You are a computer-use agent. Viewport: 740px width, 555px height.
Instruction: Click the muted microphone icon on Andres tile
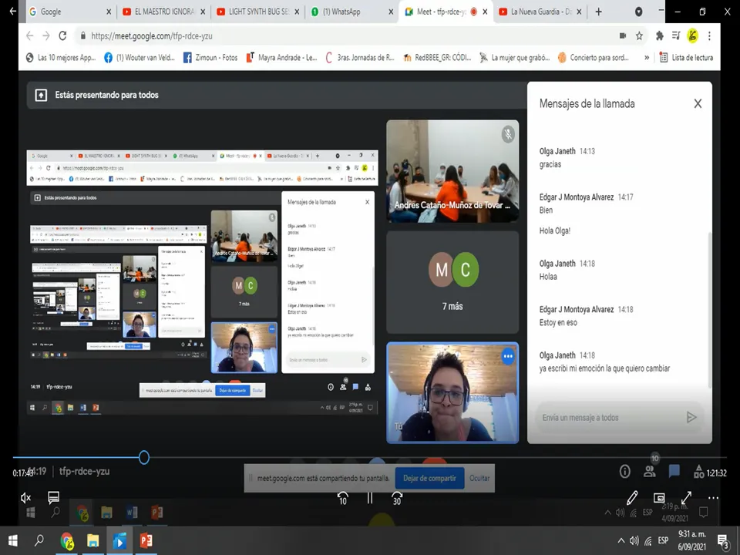[x=508, y=134]
